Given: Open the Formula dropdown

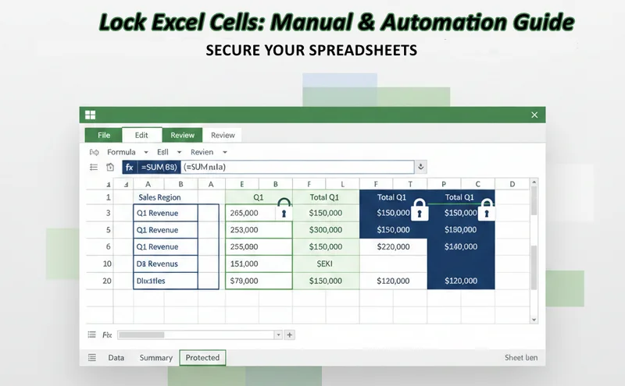Looking at the screenshot, I should point(127,152).
